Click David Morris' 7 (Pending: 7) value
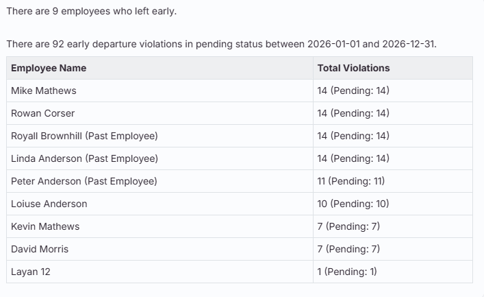484x297 pixels. (x=348, y=249)
